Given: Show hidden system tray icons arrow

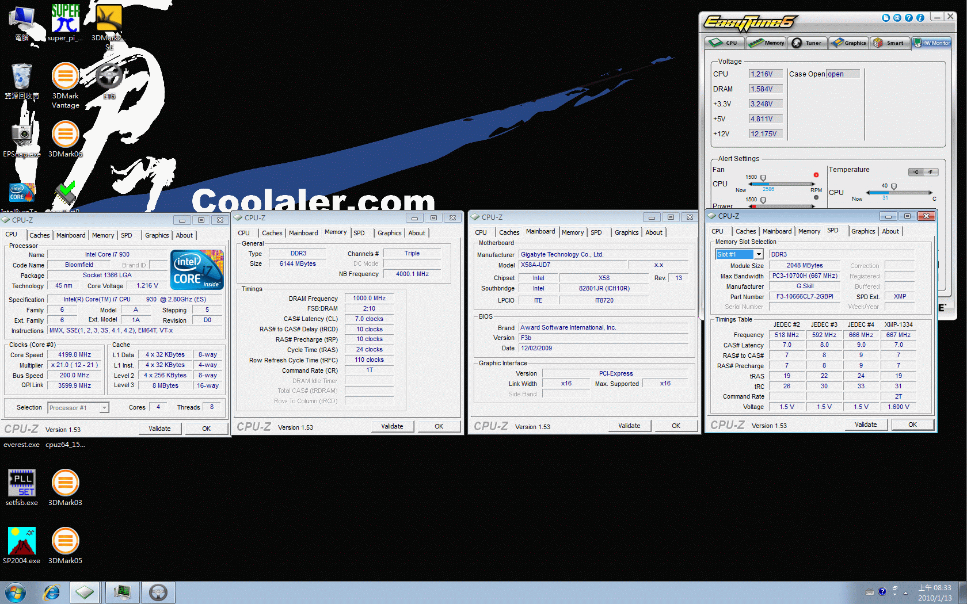Looking at the screenshot, I should click(905, 593).
